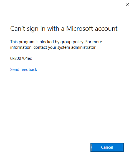Exit the sign-in error window via X
This screenshot has width=134, height=162.
(x=127, y=5)
